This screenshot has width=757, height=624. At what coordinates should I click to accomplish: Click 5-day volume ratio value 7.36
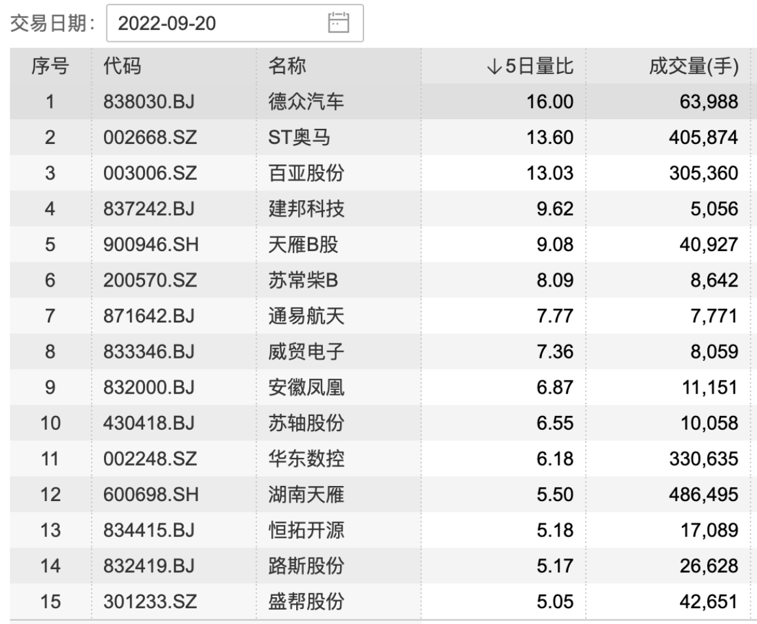coord(555,352)
